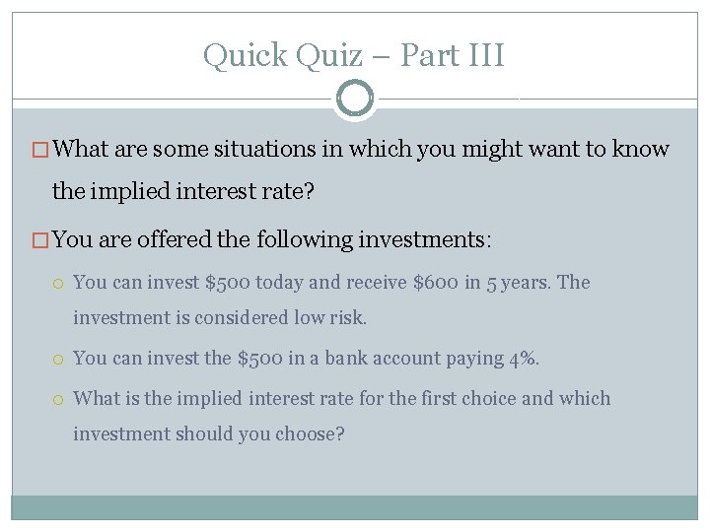Click 'investment is considered low risk.' line
The width and height of the screenshot is (710, 532).
click(220, 318)
